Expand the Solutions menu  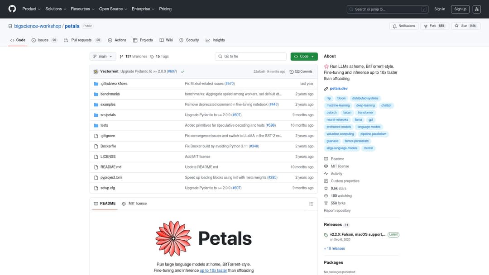pos(56,9)
